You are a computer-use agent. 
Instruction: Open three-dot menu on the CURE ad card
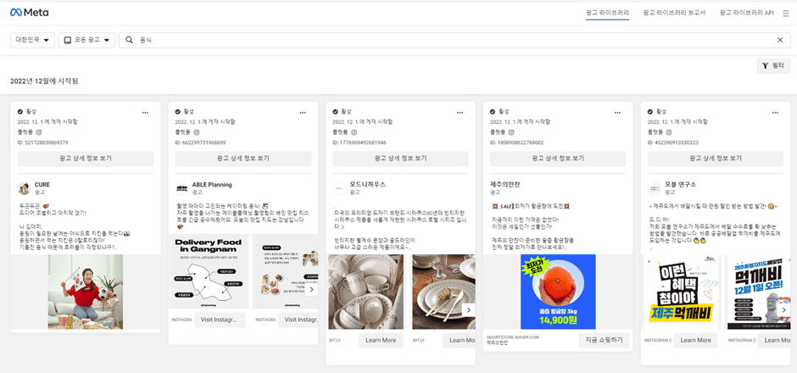[145, 112]
